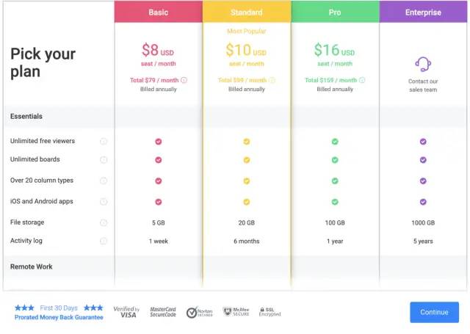Click the info icon beside Unlimited boards
The width and height of the screenshot is (470, 334).
pyautogui.click(x=104, y=159)
